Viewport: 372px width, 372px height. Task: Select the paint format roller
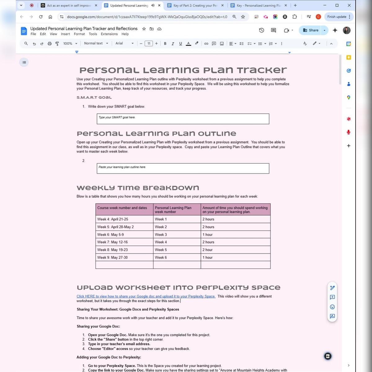pos(57,44)
